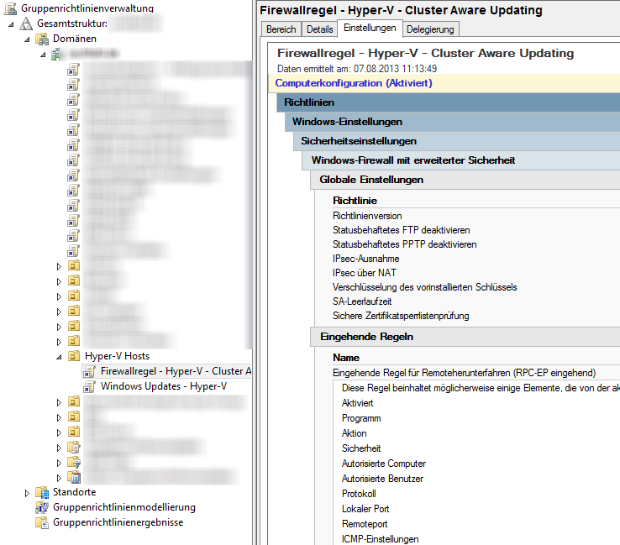Collapse the Hyper-V Hosts OU
Viewport: 620px width, 545px height.
coord(59,357)
